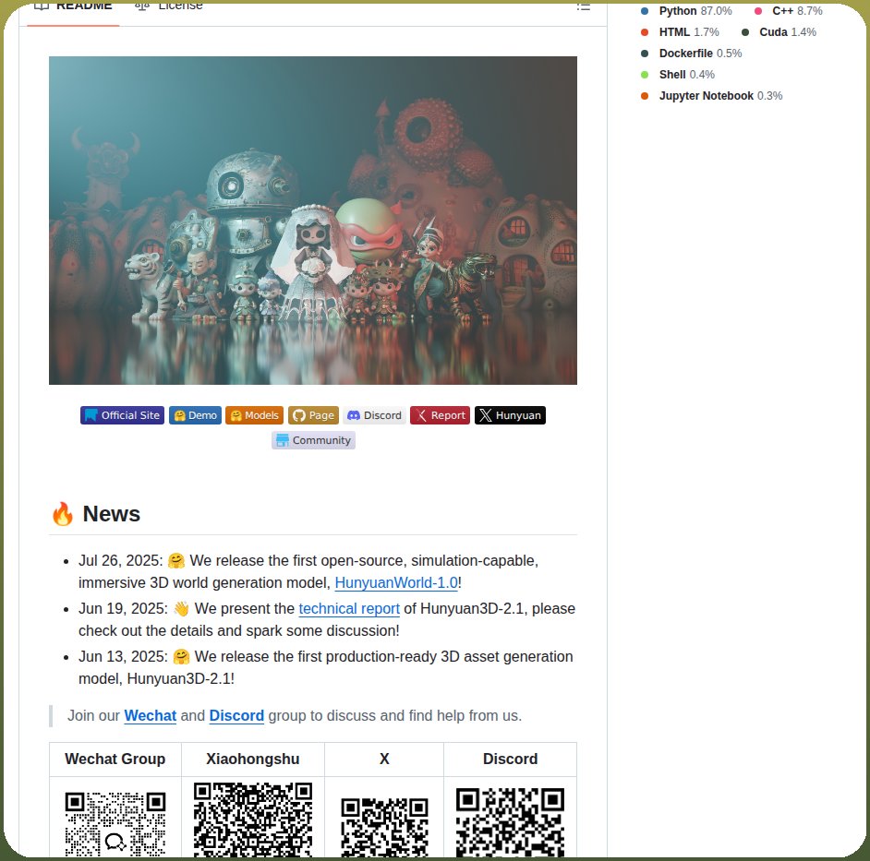Open the Models badge
The width and height of the screenshot is (870, 861).
coord(254,415)
